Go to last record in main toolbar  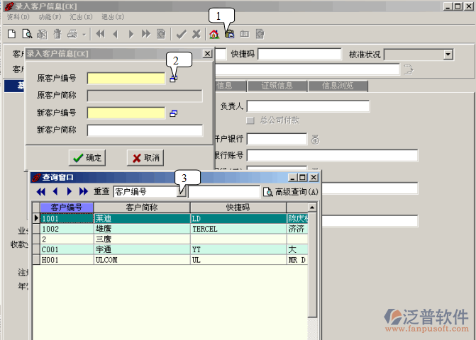pos(145,33)
